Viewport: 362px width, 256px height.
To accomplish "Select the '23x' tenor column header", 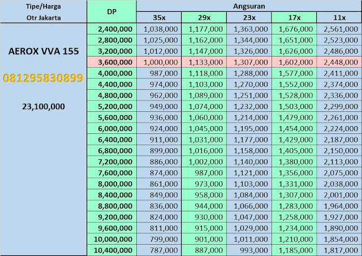I will (249, 18).
